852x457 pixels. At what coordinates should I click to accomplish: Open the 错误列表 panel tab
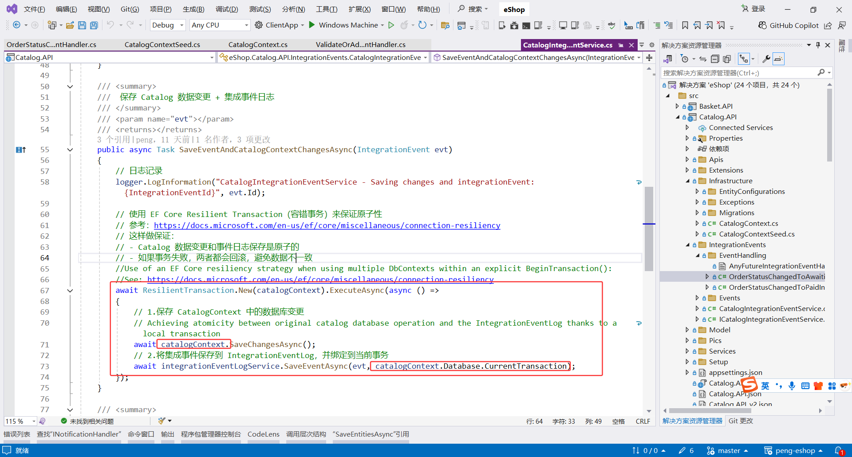[x=17, y=434]
